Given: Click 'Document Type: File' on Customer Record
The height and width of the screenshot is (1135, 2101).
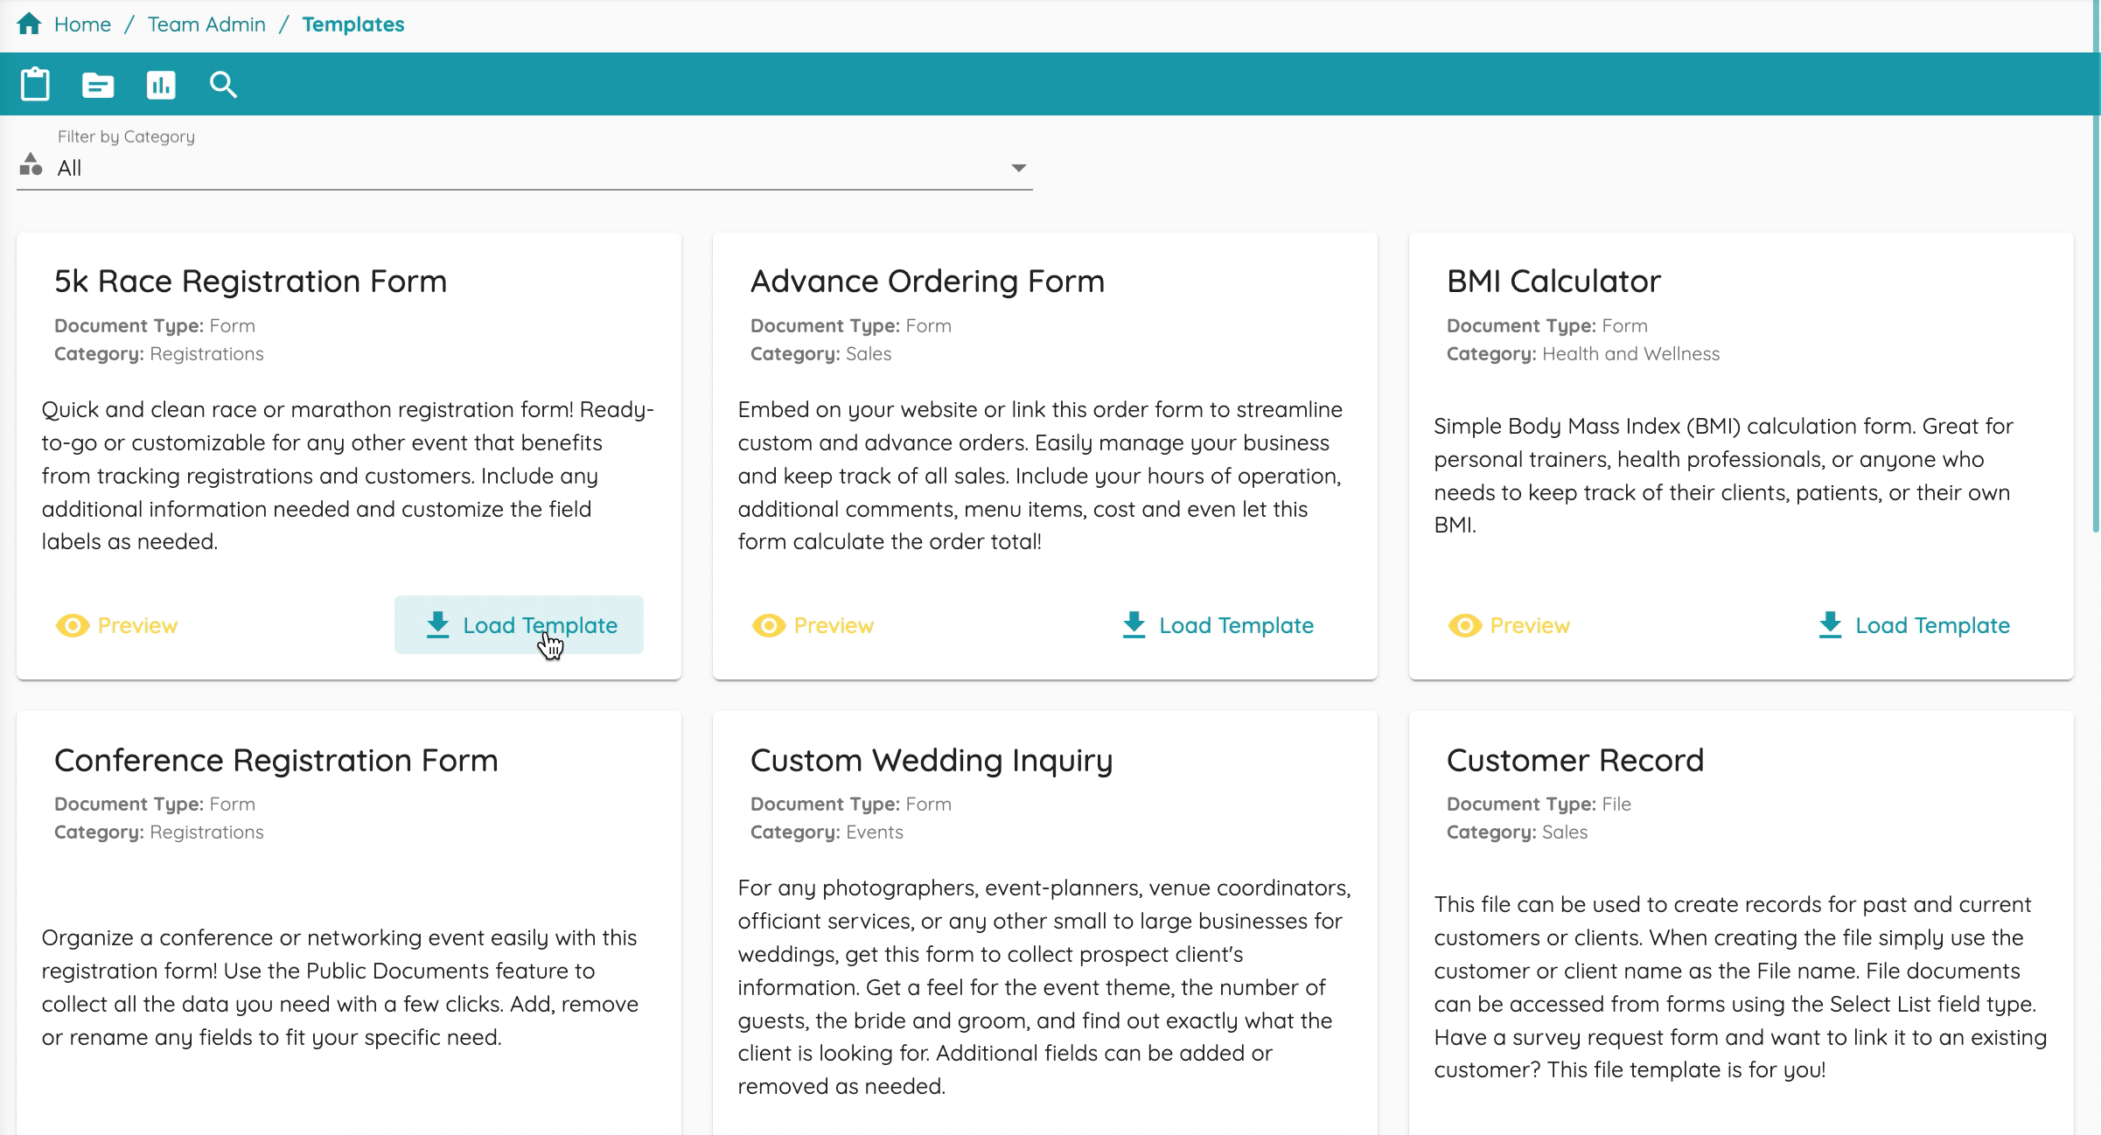Looking at the screenshot, I should point(1539,804).
